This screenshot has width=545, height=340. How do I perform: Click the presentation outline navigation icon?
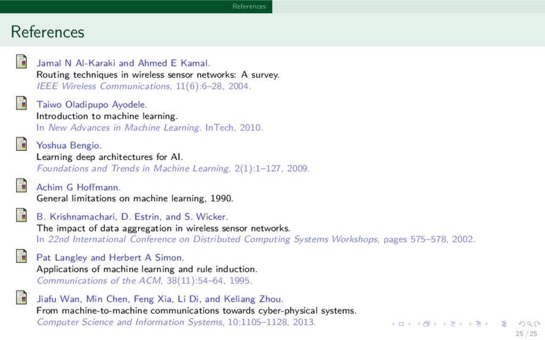[504, 324]
